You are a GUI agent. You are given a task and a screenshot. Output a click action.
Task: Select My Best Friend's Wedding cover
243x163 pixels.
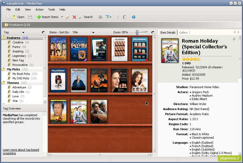coord(140,80)
